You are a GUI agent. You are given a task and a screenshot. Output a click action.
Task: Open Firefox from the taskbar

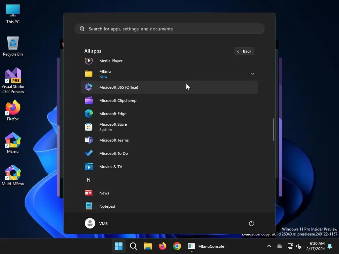point(162,246)
